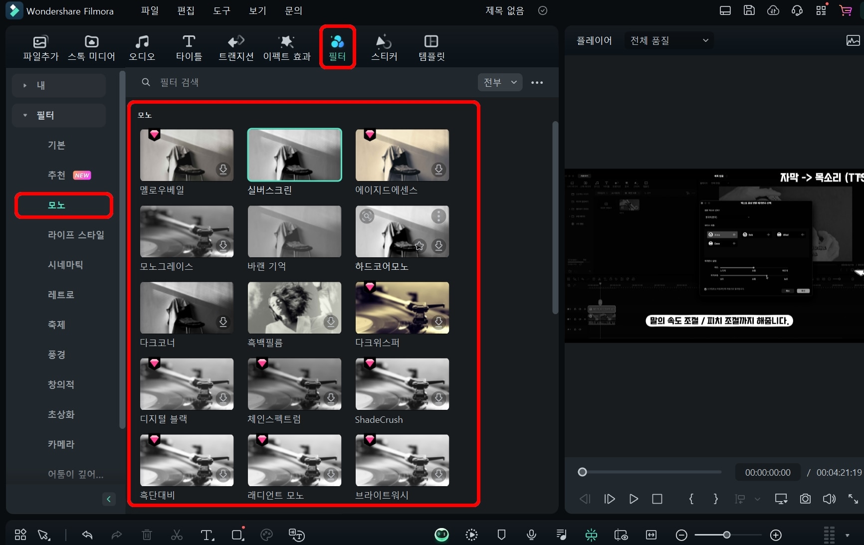Open the 파일 menu
Image resolution: width=864 pixels, height=545 pixels.
(x=150, y=10)
